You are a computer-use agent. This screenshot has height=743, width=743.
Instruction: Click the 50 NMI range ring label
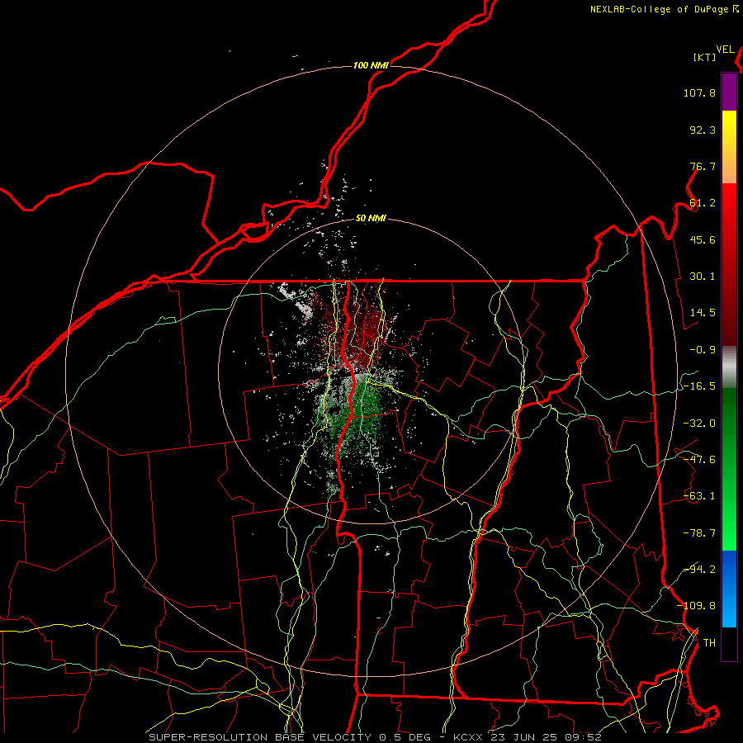pyautogui.click(x=371, y=219)
